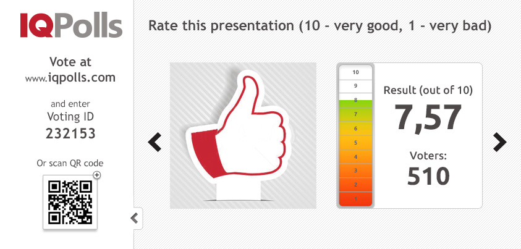Collapse the sidebar using the chevron tab
The image size is (521, 249).
[x=135, y=219]
